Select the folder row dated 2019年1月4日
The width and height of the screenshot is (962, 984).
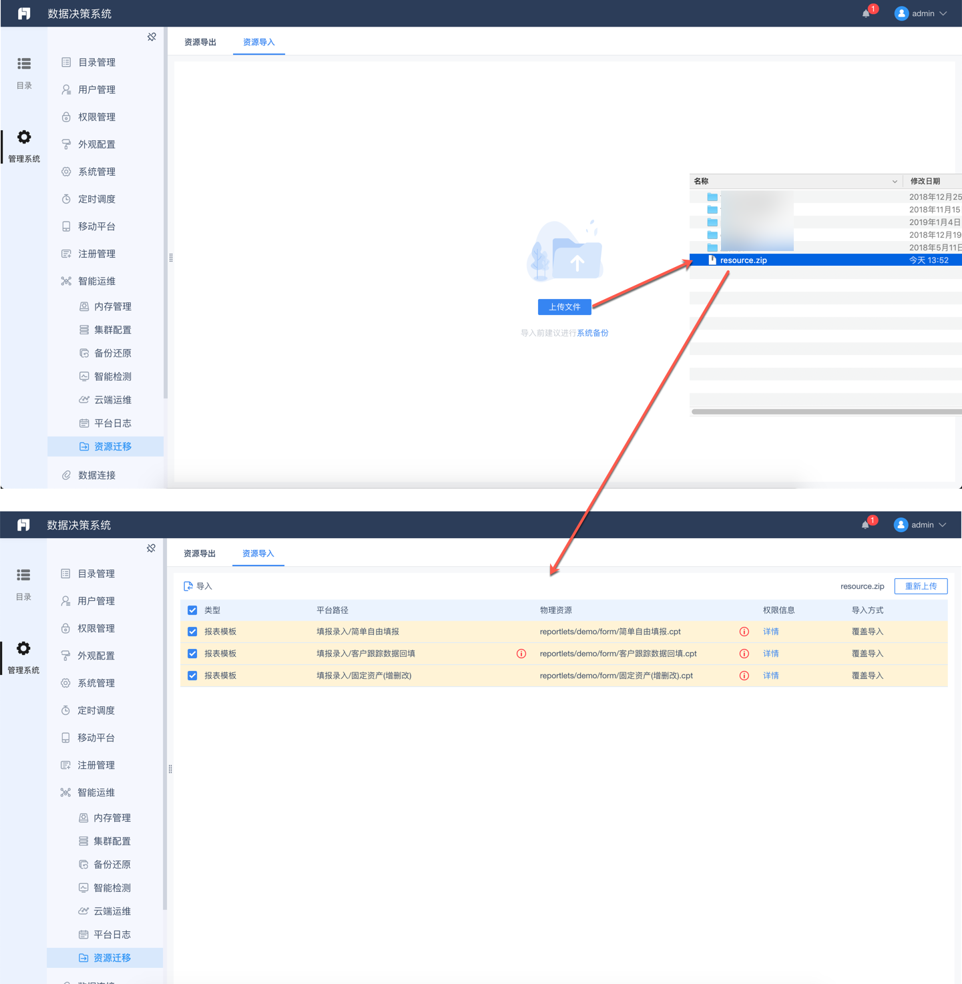pos(826,222)
